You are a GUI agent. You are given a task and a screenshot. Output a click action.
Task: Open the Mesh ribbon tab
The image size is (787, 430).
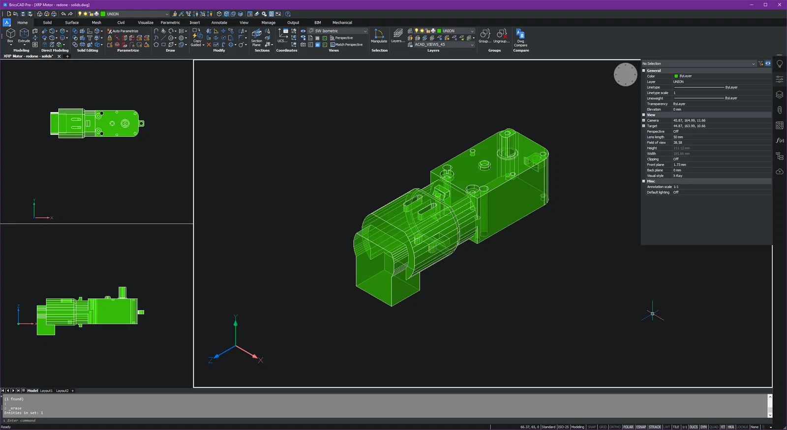click(x=96, y=23)
